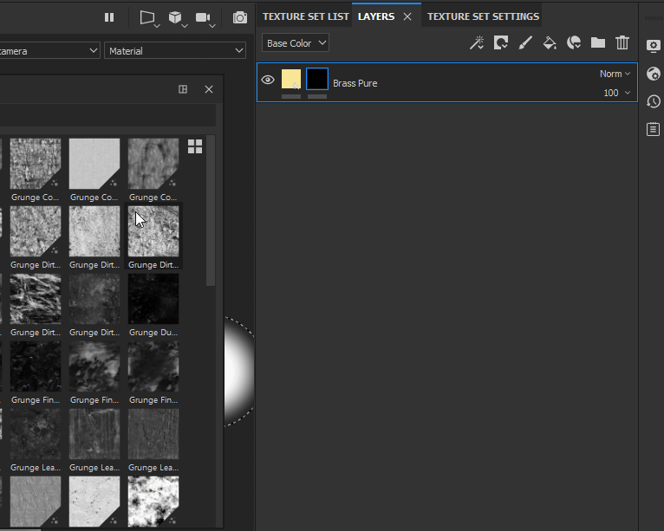This screenshot has height=531, width=664.
Task: Expand the video camera options arrow
Action: coord(212,26)
